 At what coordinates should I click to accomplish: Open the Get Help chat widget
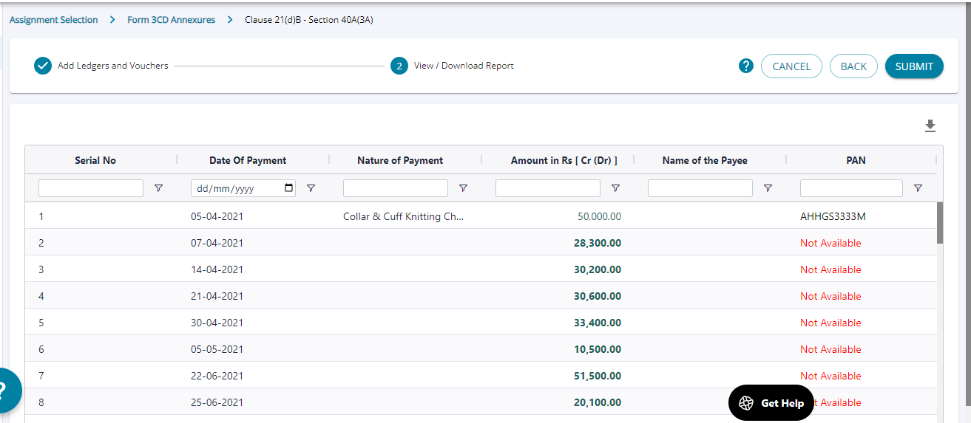[771, 403]
